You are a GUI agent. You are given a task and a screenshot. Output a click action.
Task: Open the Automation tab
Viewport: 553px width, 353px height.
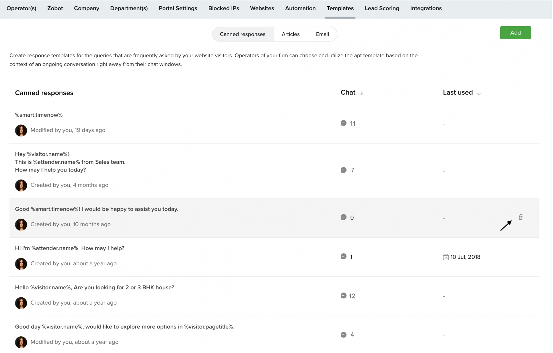(x=300, y=8)
